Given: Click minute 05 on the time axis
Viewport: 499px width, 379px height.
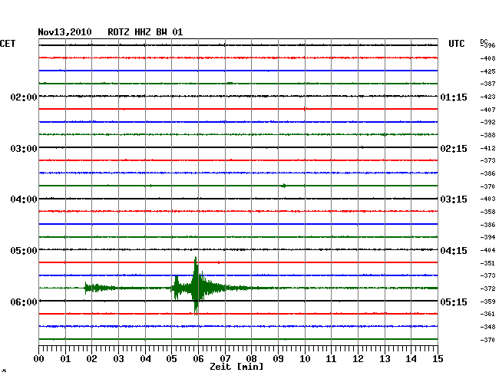Looking at the screenshot, I should 171,359.
